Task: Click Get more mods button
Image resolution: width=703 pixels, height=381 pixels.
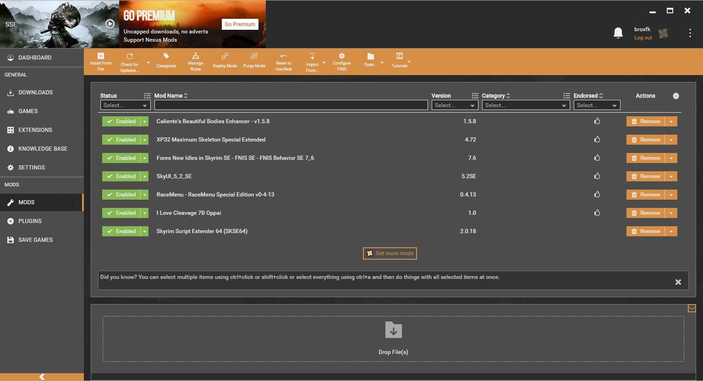Action: (x=390, y=253)
